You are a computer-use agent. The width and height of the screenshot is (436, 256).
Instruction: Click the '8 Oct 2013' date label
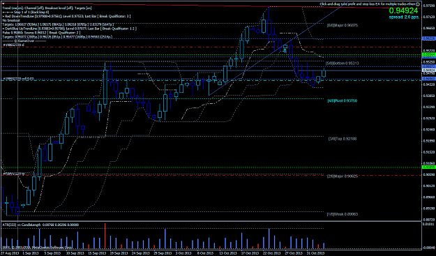(206, 253)
